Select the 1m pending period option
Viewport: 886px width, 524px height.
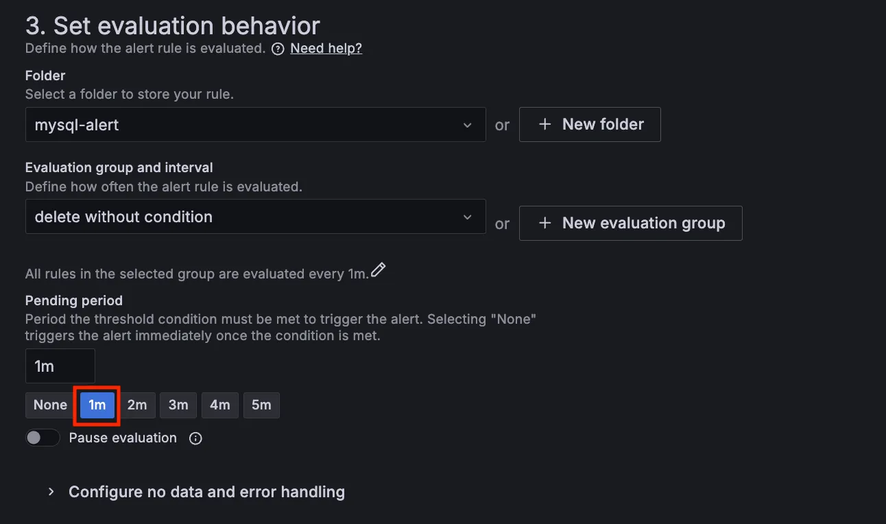(97, 405)
